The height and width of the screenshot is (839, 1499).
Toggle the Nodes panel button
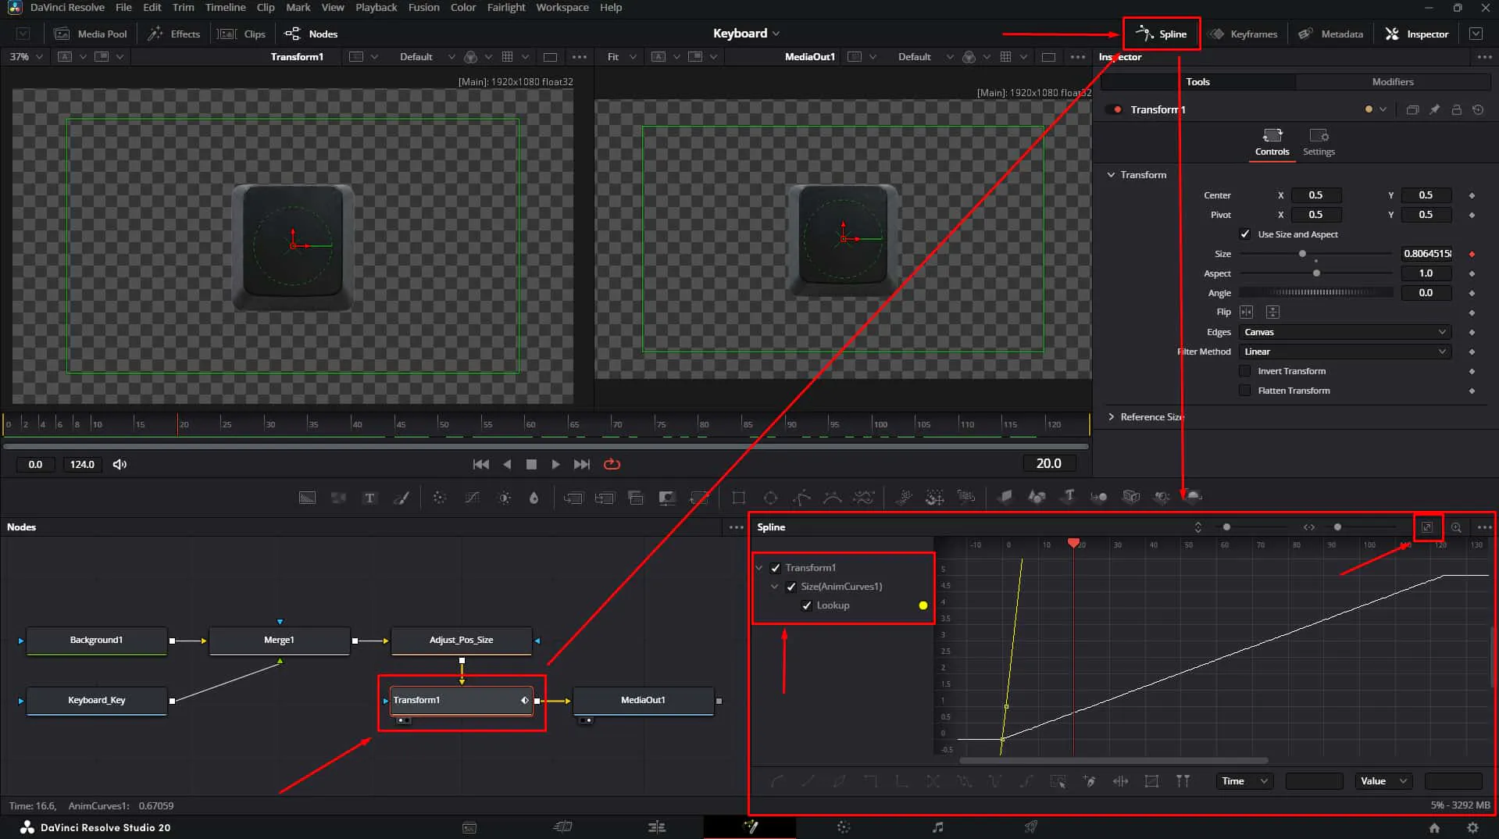(311, 34)
